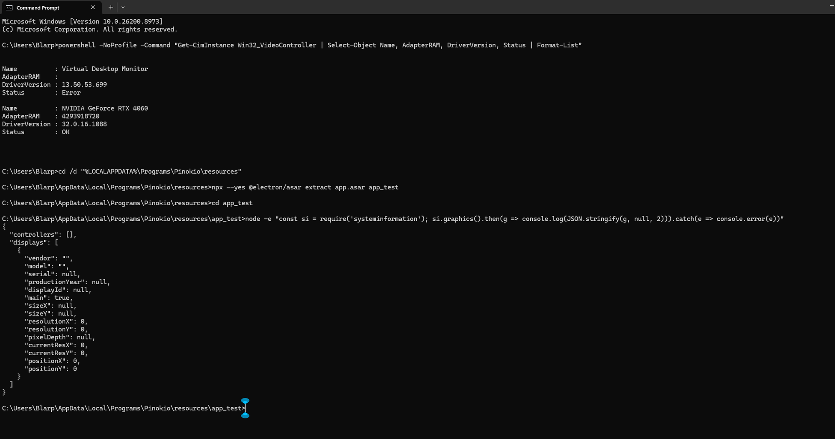Click the "displays": [ line
This screenshot has width=835, height=439.
pos(34,242)
